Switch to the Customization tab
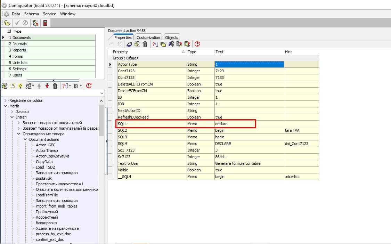The width and height of the screenshot is (391, 244). tap(148, 38)
